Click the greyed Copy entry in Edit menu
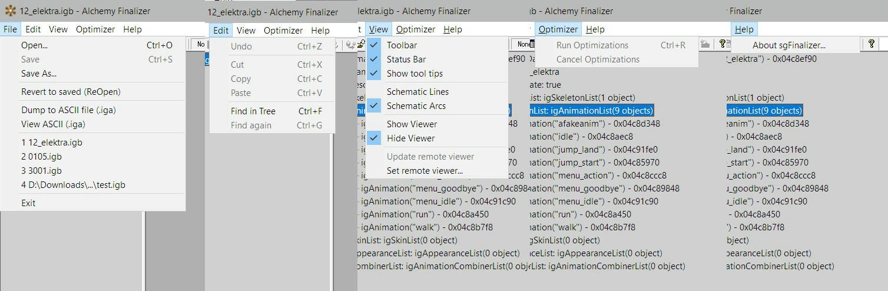Viewport: 888px width, 291px height. click(272, 79)
